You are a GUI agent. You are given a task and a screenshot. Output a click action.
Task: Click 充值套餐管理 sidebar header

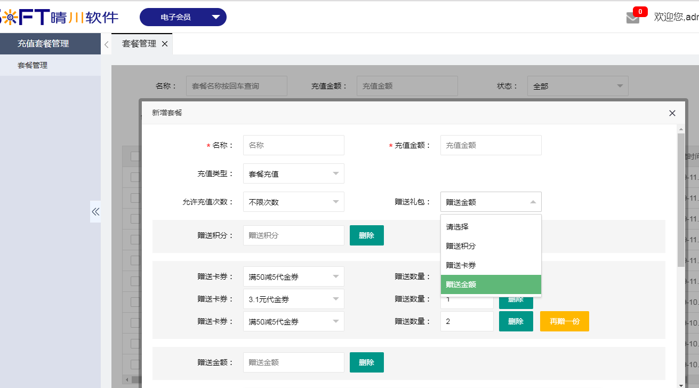50,44
